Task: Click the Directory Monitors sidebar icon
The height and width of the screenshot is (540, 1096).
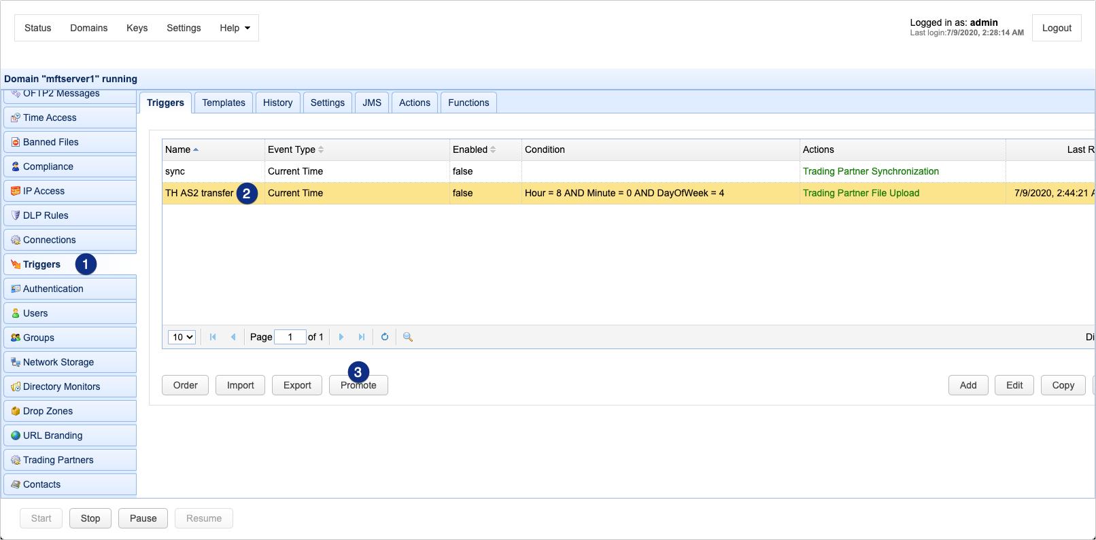Action: click(16, 386)
